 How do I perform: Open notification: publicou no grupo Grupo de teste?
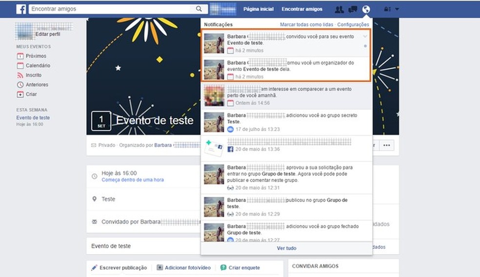click(286, 207)
